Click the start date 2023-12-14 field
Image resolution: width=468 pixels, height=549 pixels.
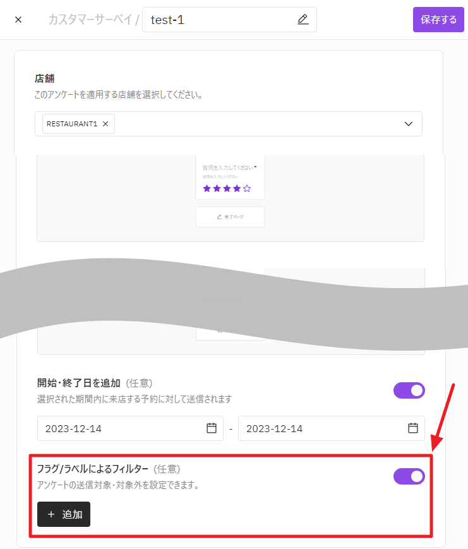coord(120,428)
